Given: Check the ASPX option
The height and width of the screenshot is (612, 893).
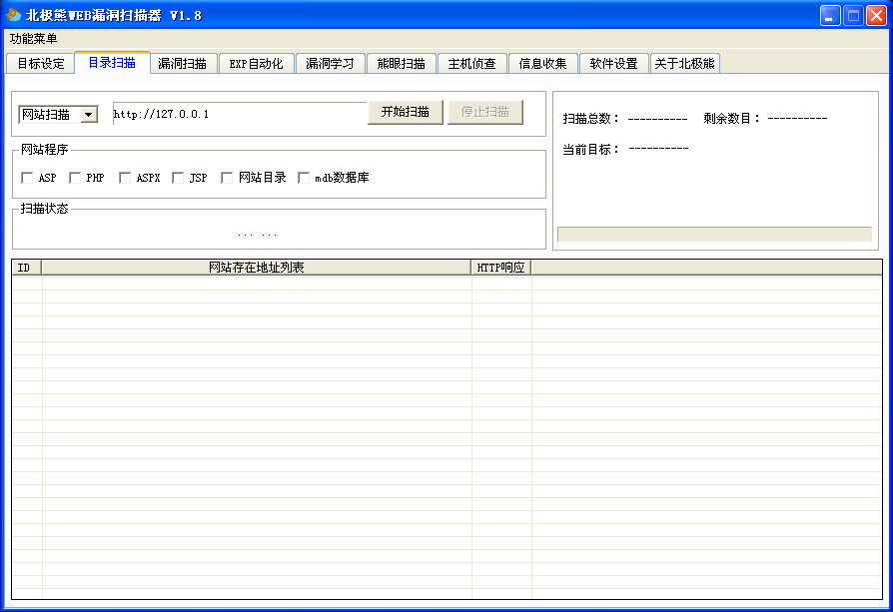Looking at the screenshot, I should coord(125,177).
